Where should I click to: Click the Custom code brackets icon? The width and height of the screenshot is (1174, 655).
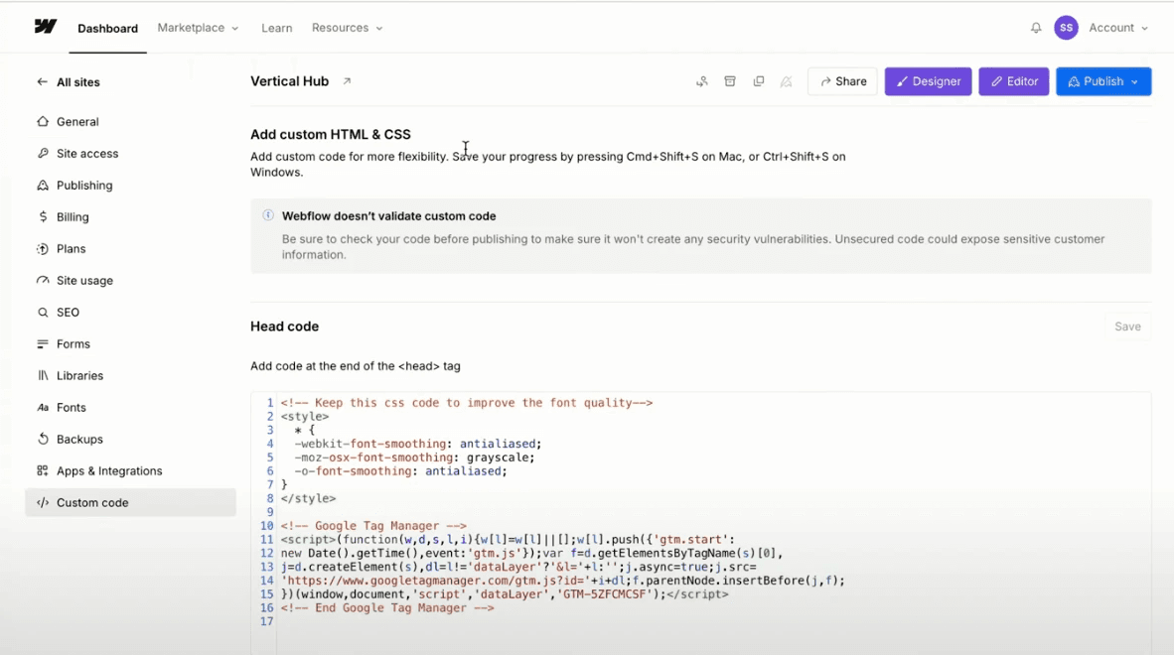43,502
